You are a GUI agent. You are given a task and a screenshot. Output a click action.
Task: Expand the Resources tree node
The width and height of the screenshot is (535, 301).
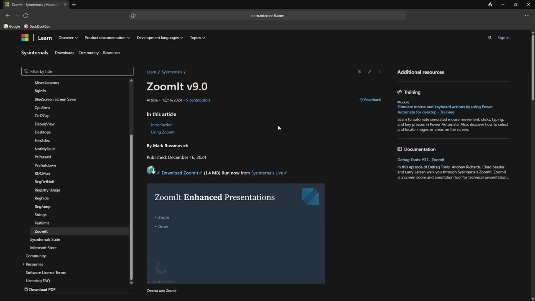tap(23, 264)
